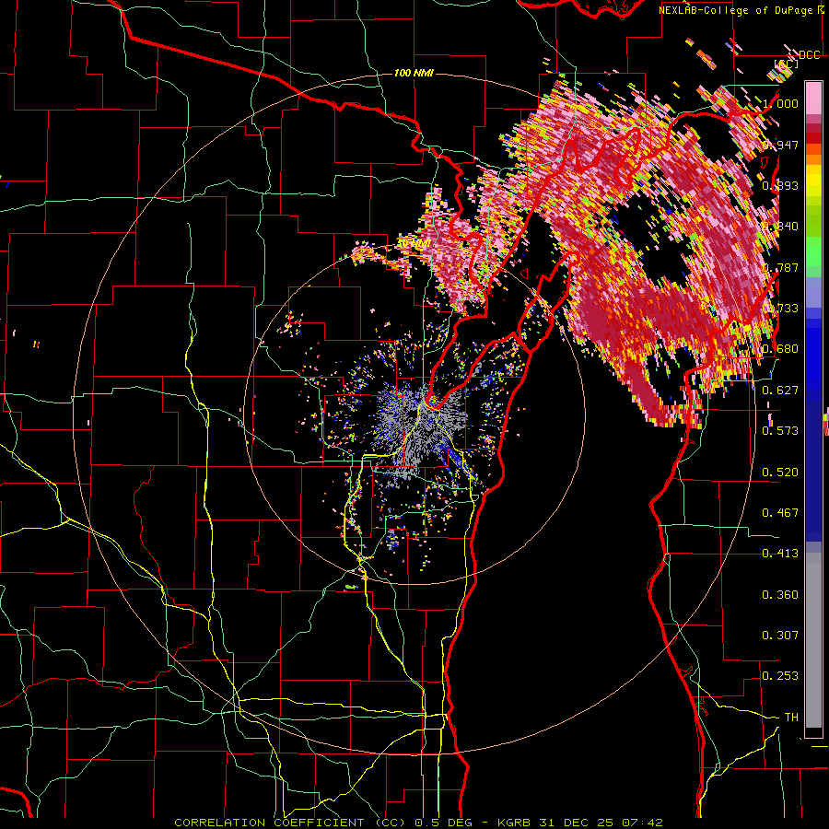Pick the light pink color bar segment
Viewport: 829px width, 829px height.
813,98
